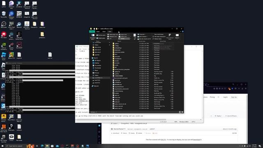Toggle Hidden items checkbox

click(x=157, y=39)
